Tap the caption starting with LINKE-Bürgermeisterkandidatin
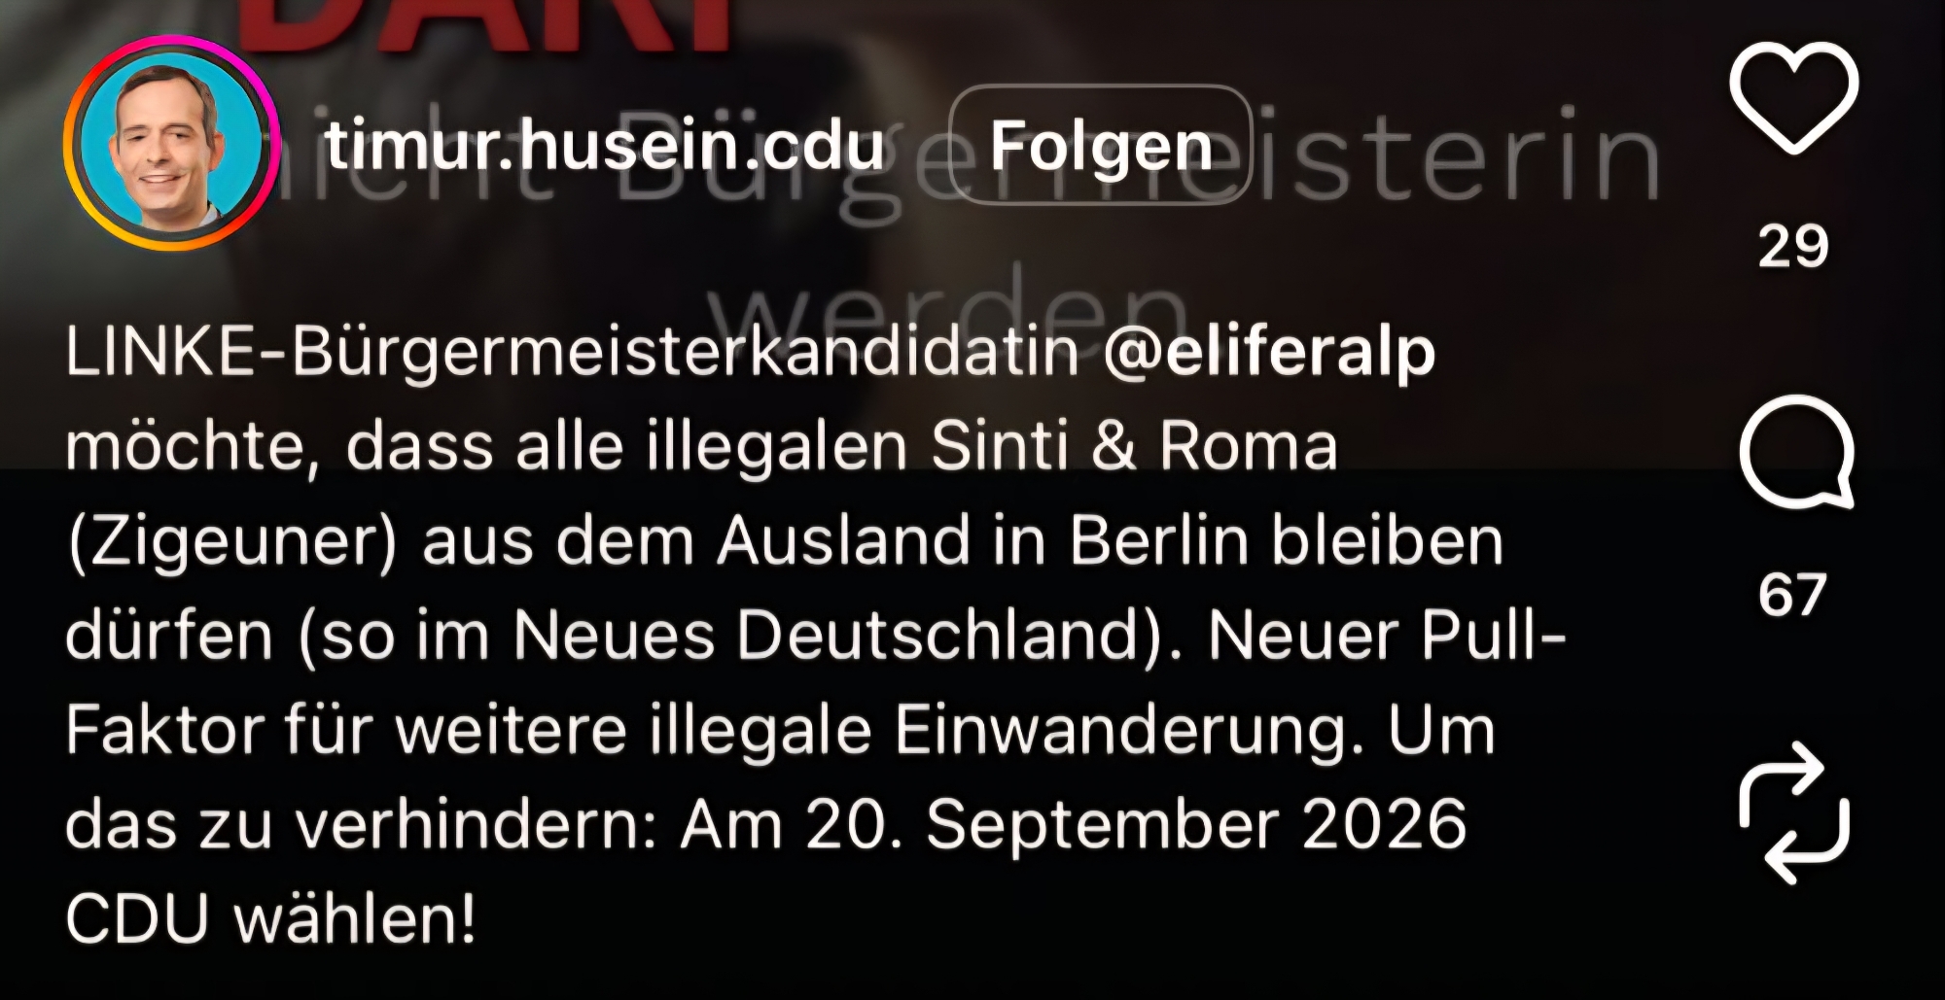1945x1000 pixels. coord(816,636)
